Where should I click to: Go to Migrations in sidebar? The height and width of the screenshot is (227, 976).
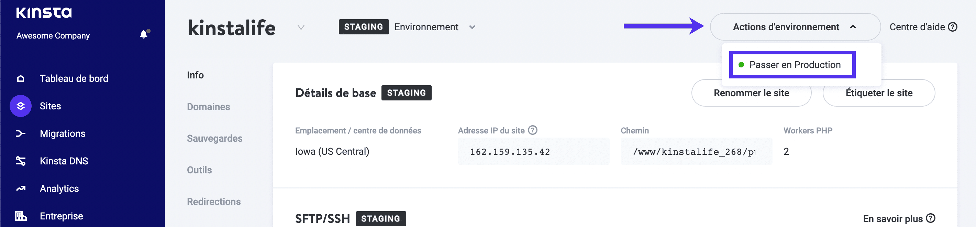coord(63,133)
